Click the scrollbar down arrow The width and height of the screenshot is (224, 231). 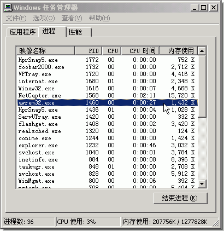[x=202, y=183]
